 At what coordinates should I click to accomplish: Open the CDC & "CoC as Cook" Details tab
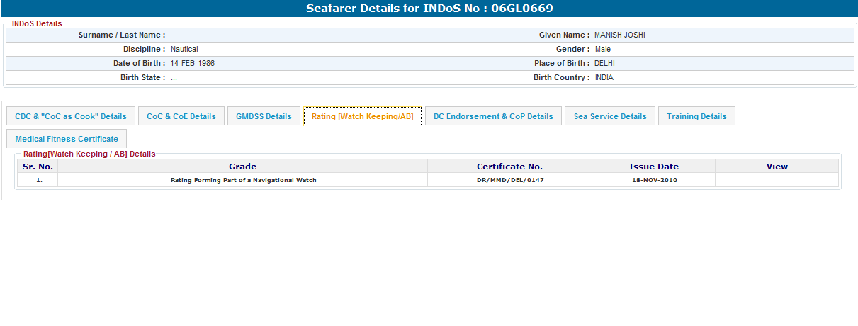pyautogui.click(x=71, y=116)
